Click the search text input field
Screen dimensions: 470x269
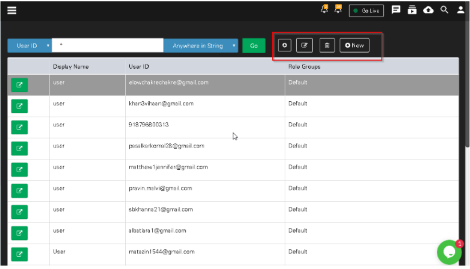(108, 45)
